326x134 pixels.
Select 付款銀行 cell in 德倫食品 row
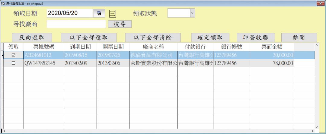click(195, 55)
